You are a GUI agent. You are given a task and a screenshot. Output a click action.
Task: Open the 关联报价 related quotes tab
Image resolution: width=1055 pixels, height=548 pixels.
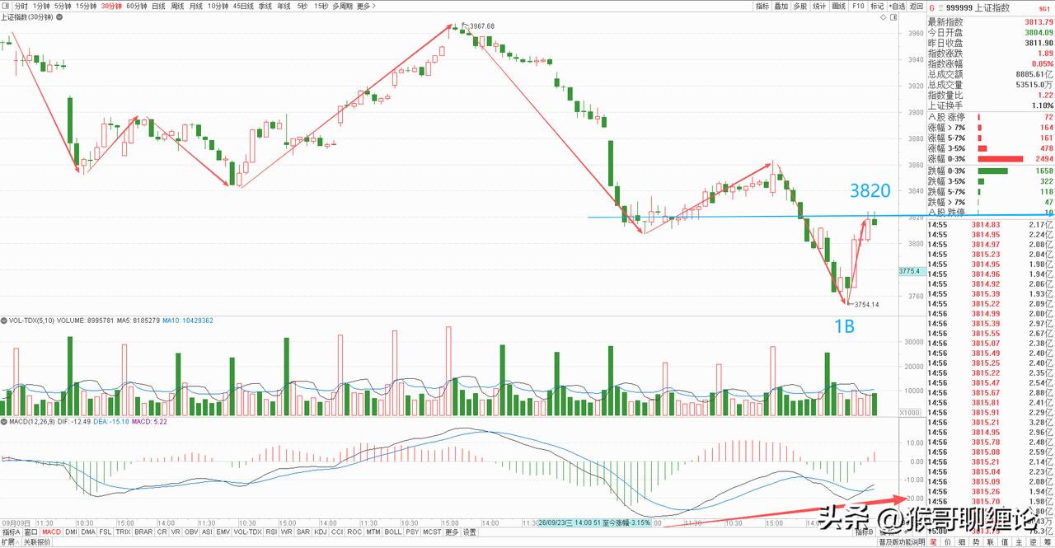(37, 541)
